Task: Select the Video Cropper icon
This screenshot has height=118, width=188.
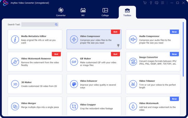Action: (x=74, y=106)
